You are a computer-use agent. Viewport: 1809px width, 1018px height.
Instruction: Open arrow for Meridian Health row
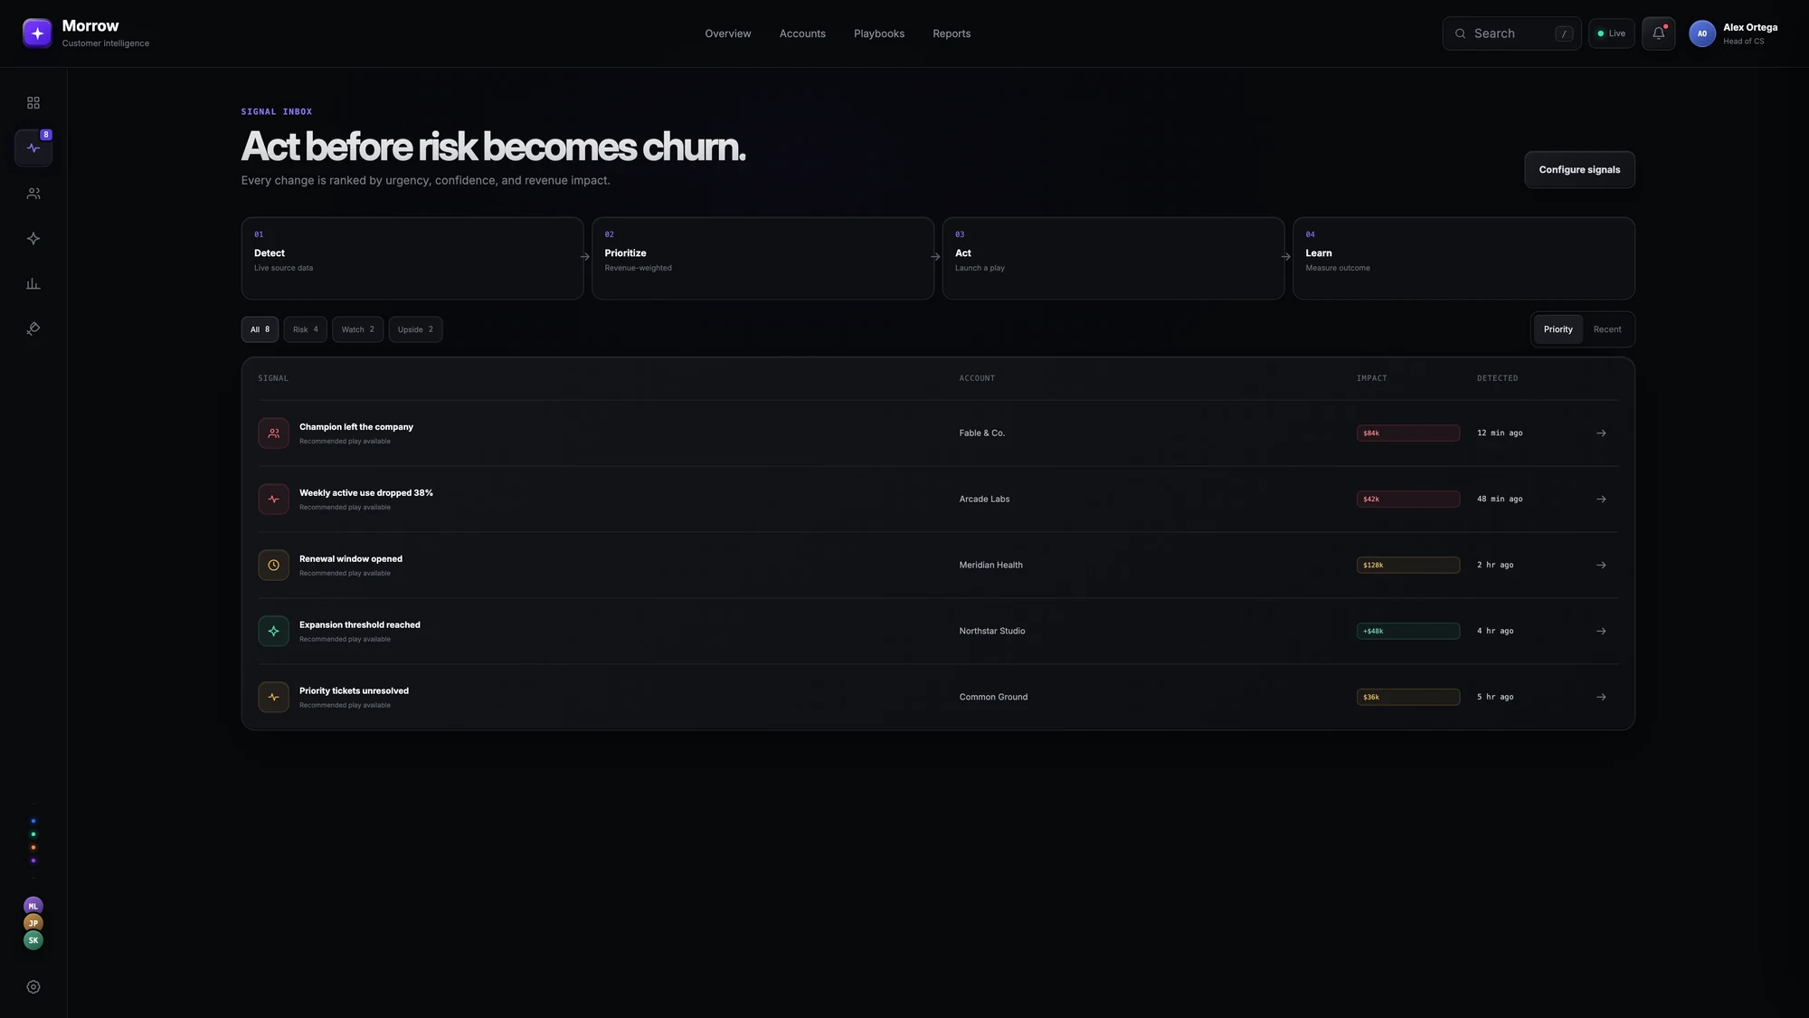1601,566
